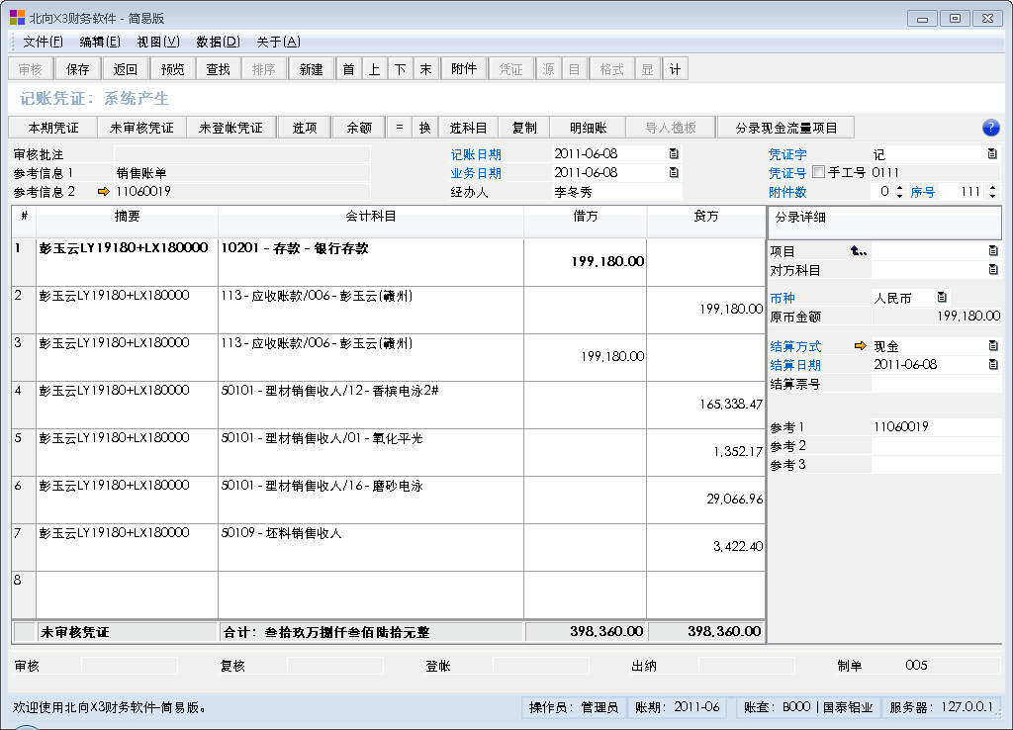
Task: Click the 计 calculator toolbar button
Action: coord(675,69)
